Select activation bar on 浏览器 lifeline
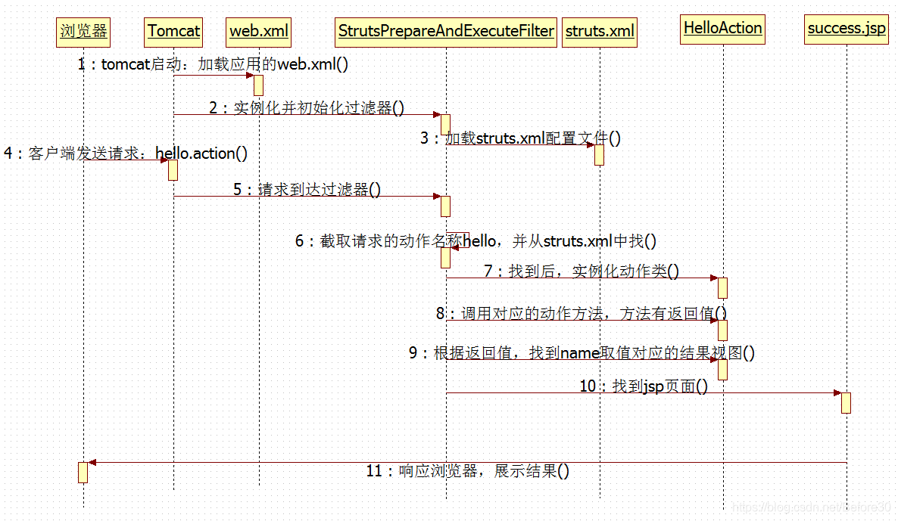898x521 pixels. (x=83, y=473)
